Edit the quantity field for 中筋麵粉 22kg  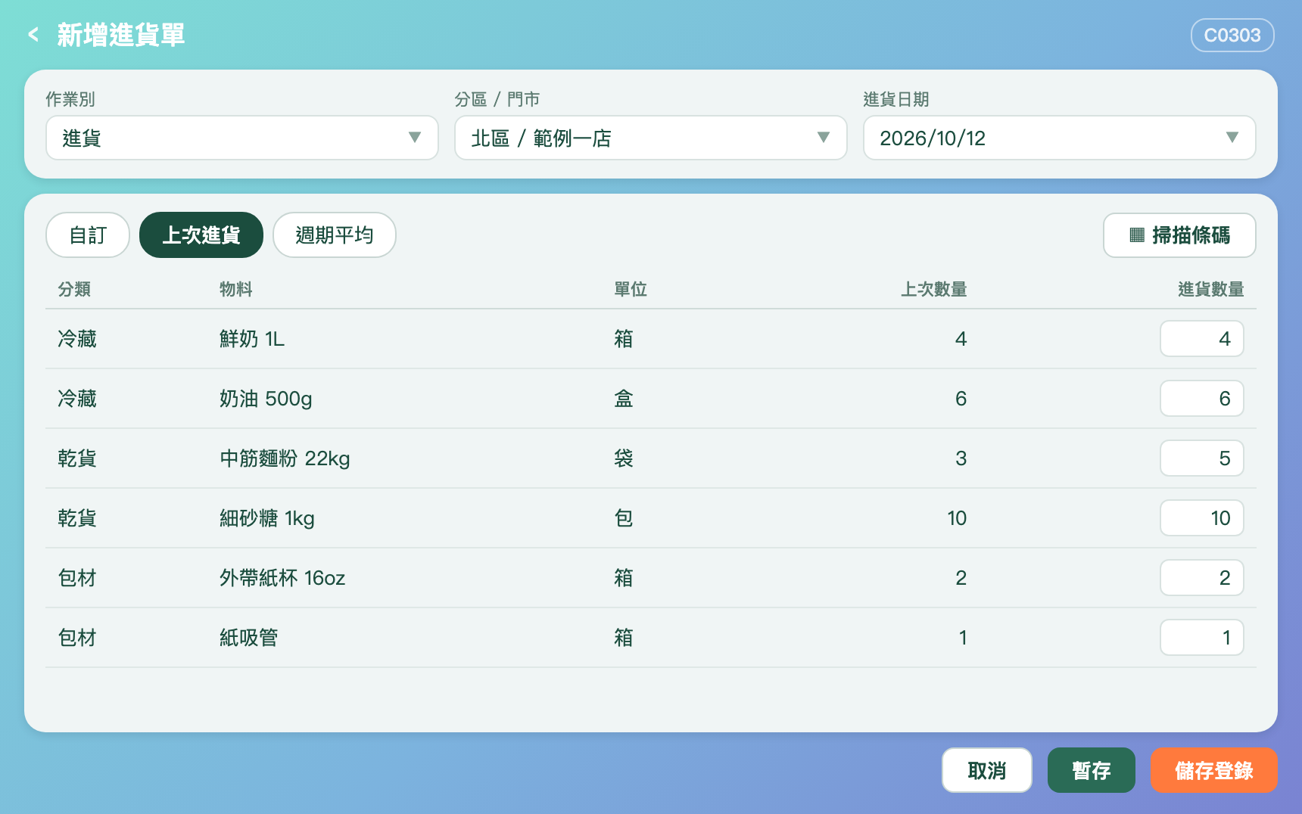click(x=1201, y=458)
